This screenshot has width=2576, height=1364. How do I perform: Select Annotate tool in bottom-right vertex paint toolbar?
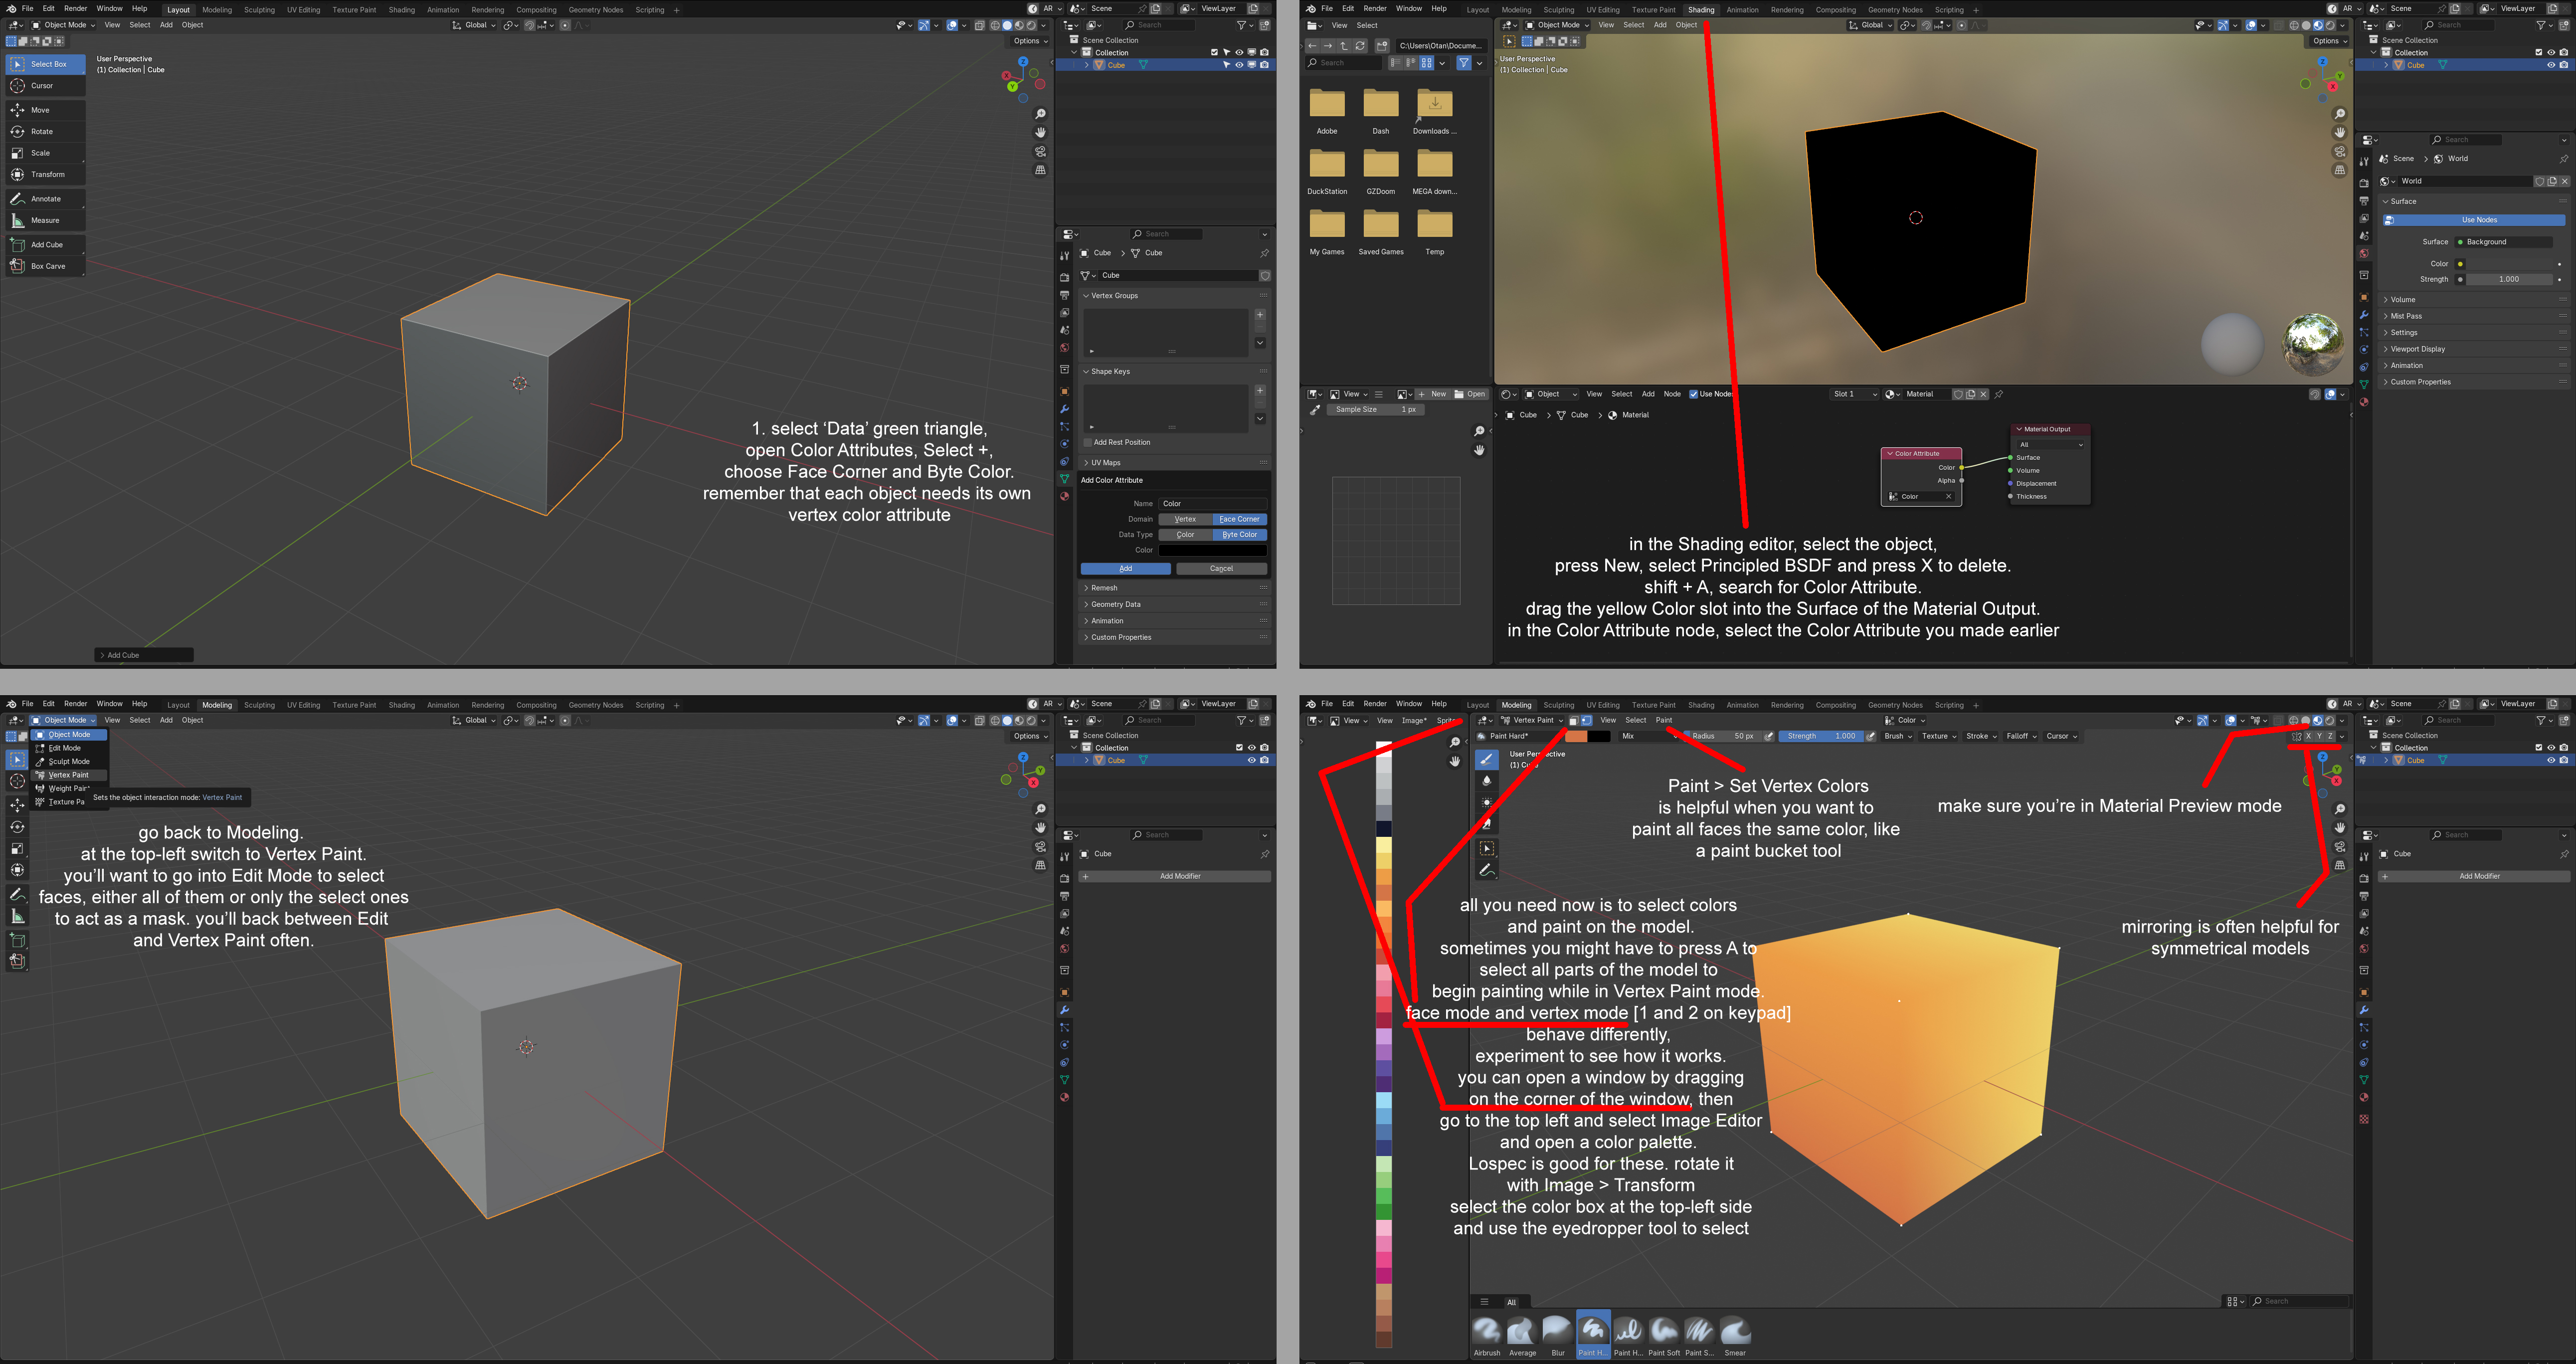tap(1487, 870)
